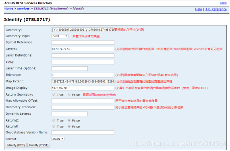230x151 pixels.
Task: Open the Format dropdown showing JSON
Action: coord(58,139)
